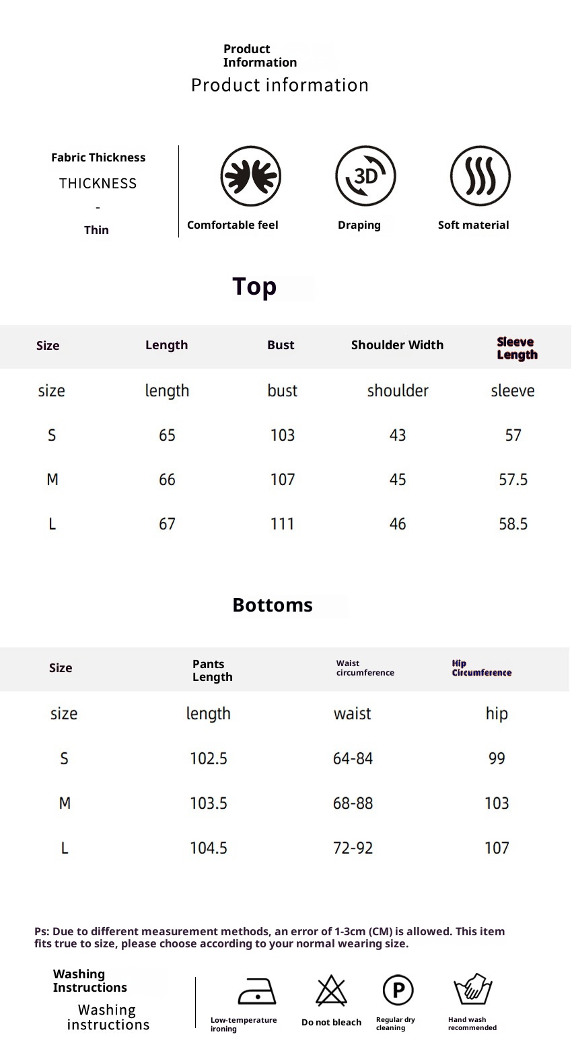Click the Waist circumference column header

pyautogui.click(x=365, y=668)
